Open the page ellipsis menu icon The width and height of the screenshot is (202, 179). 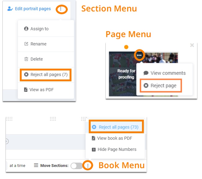click(x=139, y=55)
